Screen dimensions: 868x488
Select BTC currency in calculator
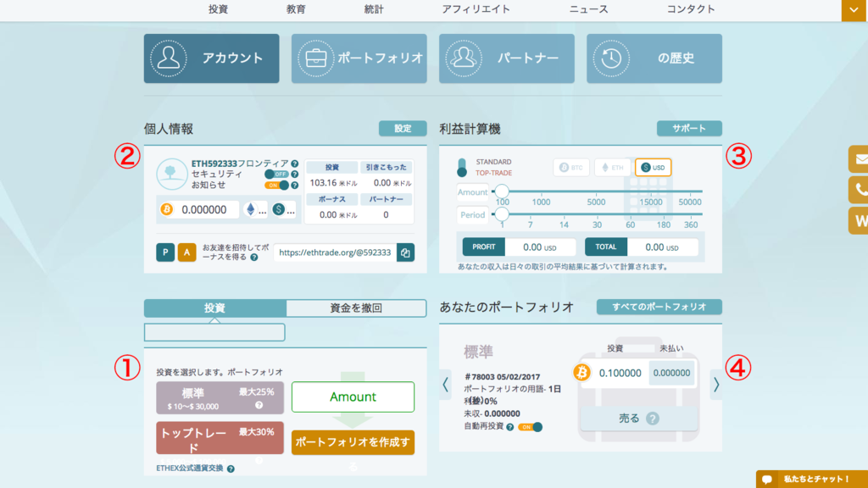(570, 168)
